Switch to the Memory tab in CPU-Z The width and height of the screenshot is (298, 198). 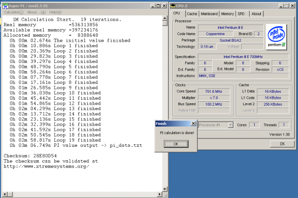tap(227, 14)
